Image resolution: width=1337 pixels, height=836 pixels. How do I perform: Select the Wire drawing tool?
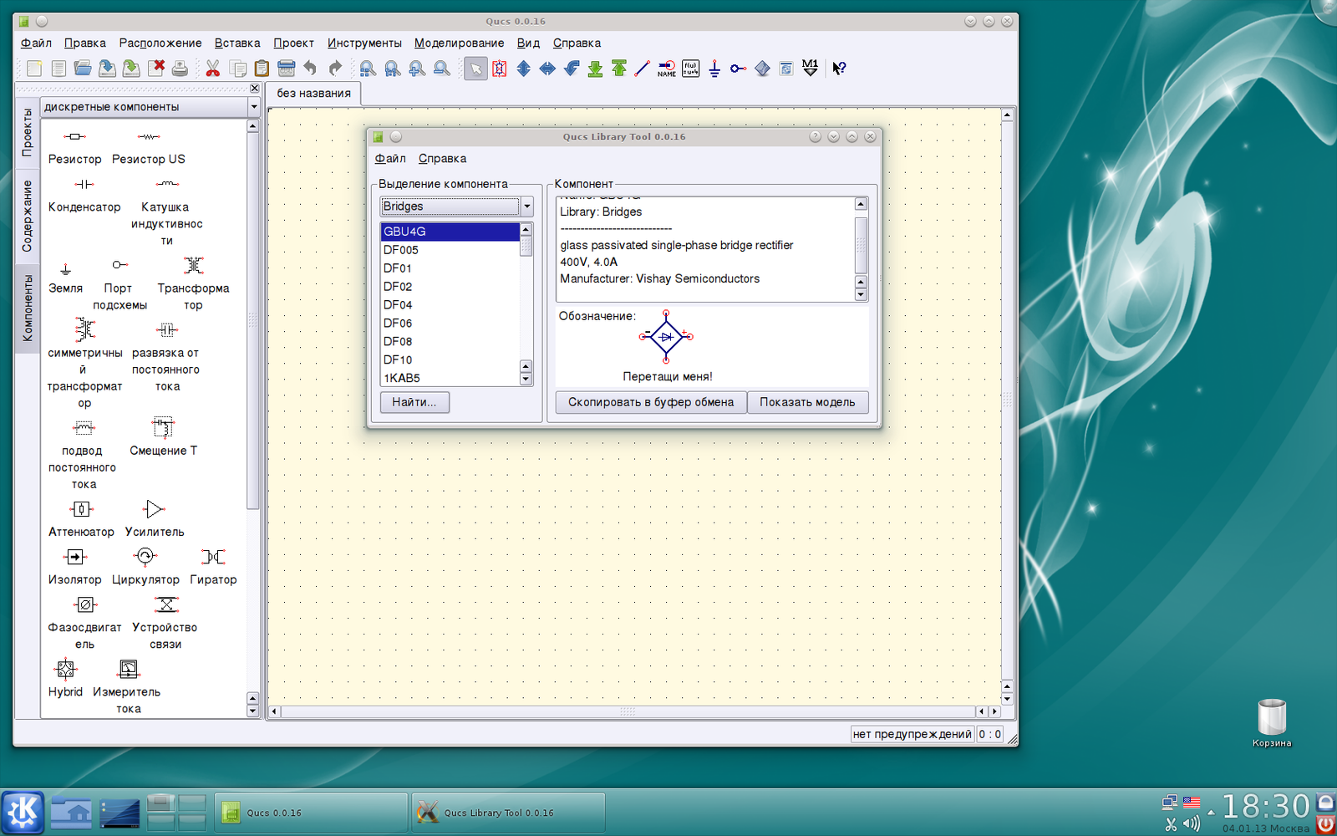[x=643, y=69]
